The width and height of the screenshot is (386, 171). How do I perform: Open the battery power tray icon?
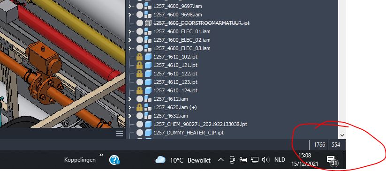pyautogui.click(x=243, y=160)
